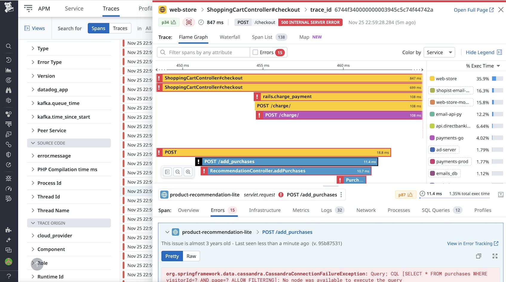The height and width of the screenshot is (282, 506).
Task: Switch to the Waterfall trace tab
Action: (x=230, y=37)
